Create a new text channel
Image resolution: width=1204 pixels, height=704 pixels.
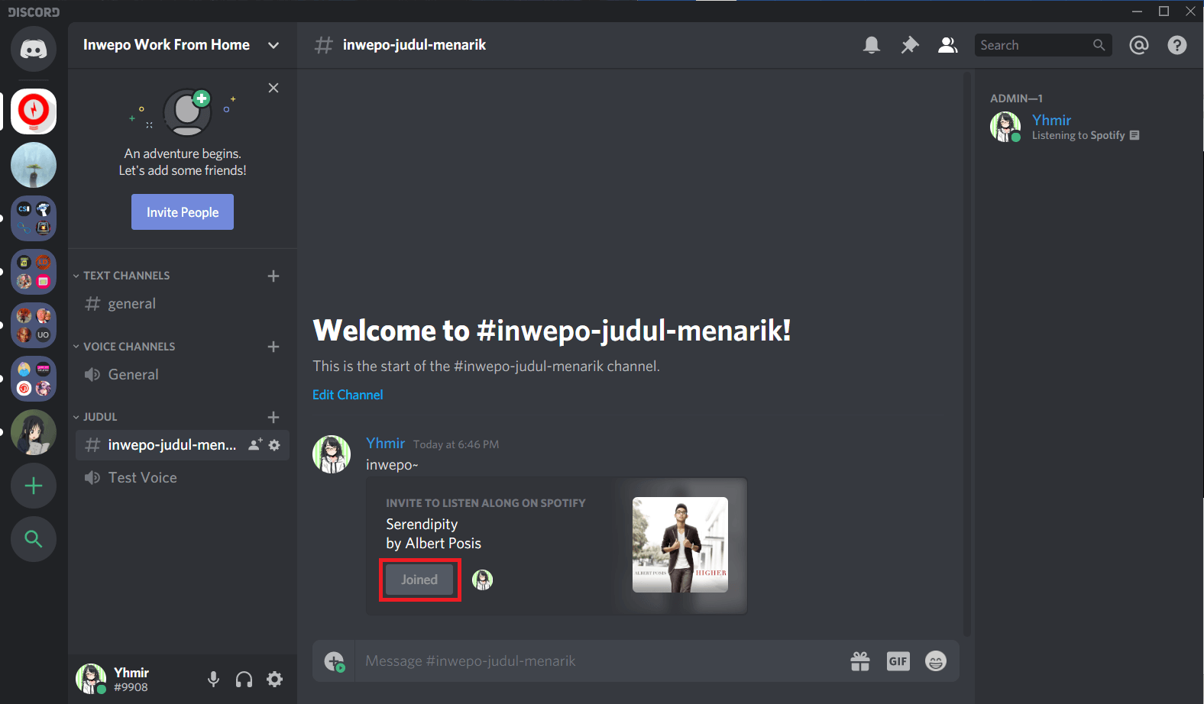click(273, 276)
